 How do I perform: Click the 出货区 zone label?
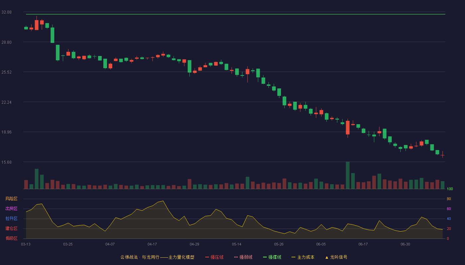[11, 209]
